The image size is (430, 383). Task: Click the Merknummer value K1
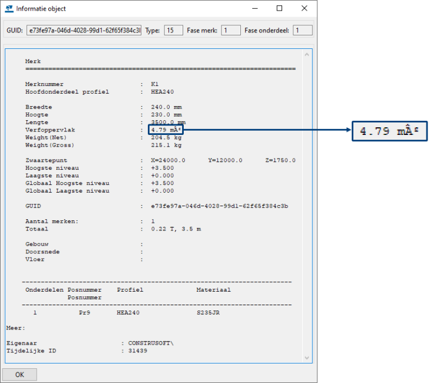click(155, 84)
